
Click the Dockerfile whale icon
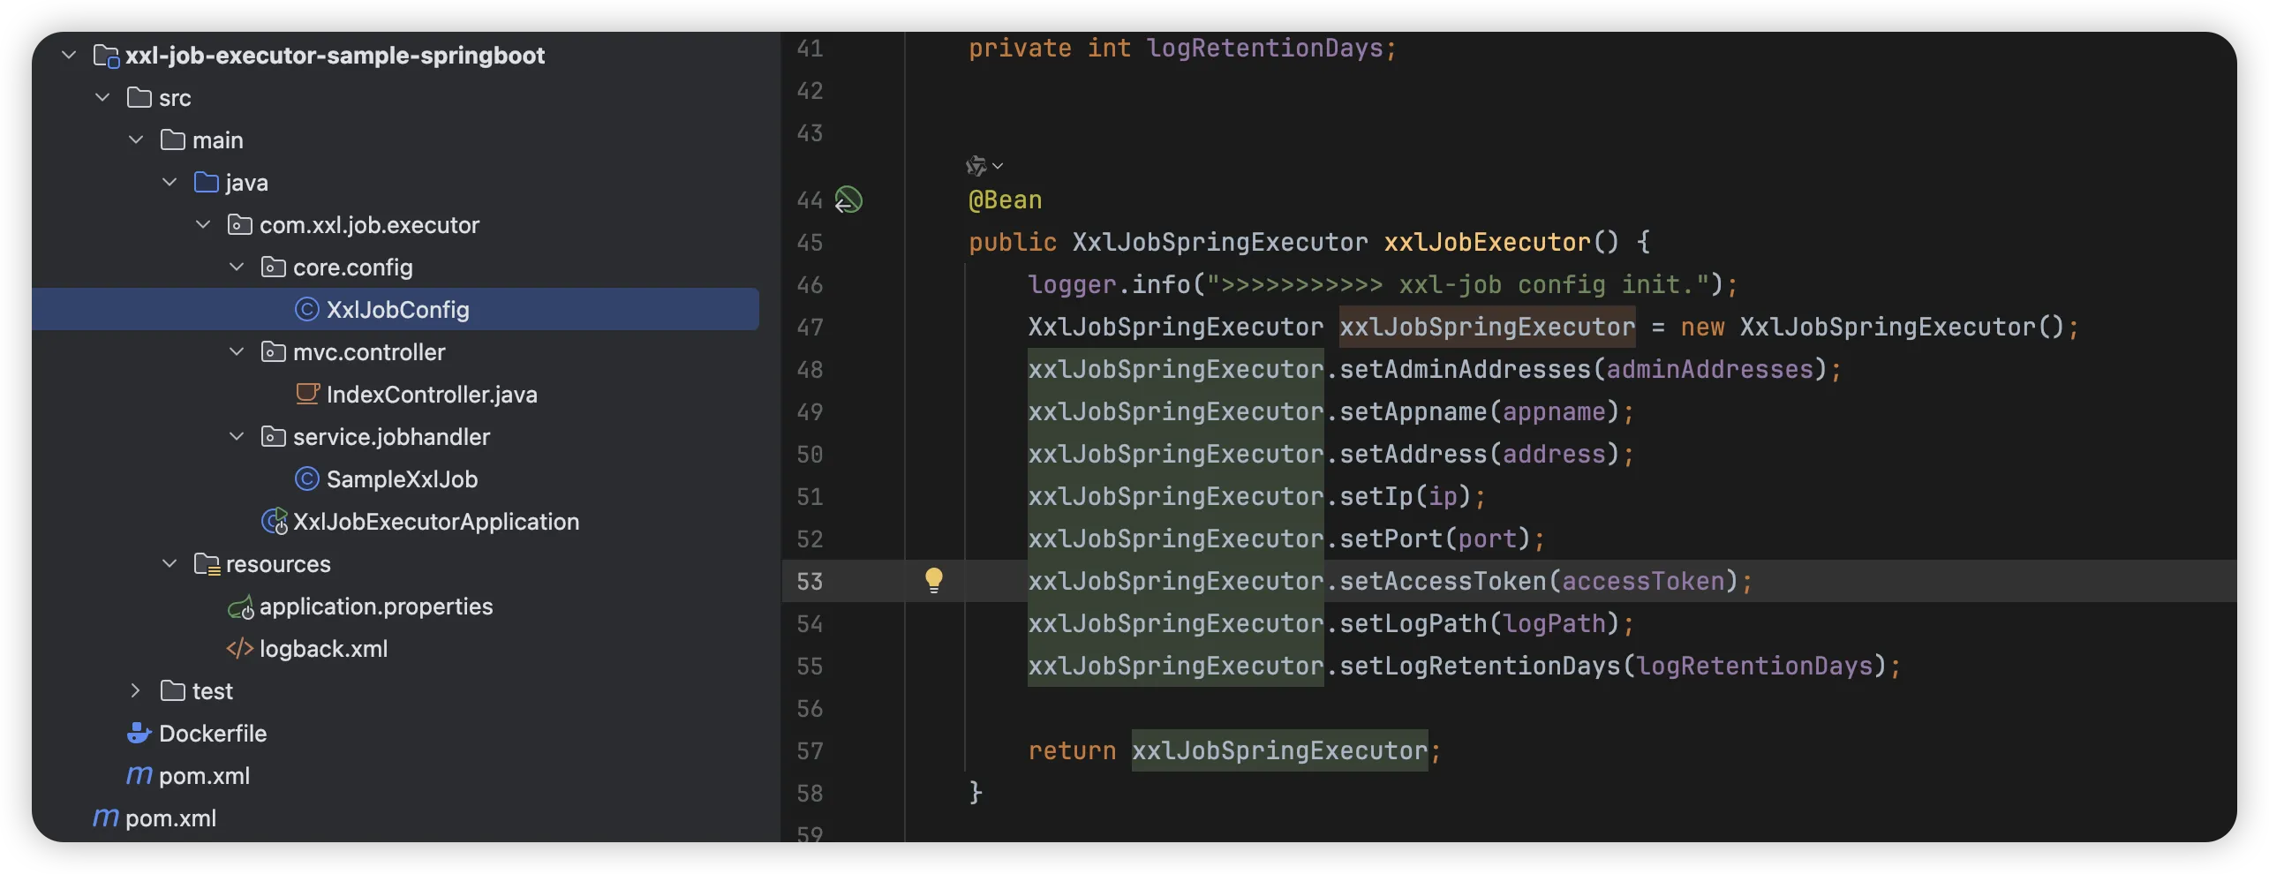pyautogui.click(x=139, y=733)
